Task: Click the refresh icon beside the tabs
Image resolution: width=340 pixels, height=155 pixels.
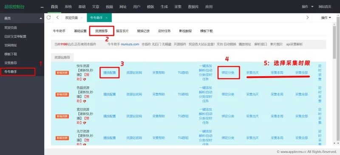Action: tap(48, 17)
